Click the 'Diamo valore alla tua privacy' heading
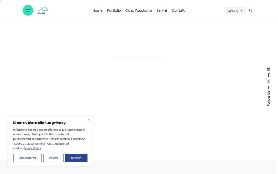Viewport: 278px width, 174px height. (x=39, y=123)
